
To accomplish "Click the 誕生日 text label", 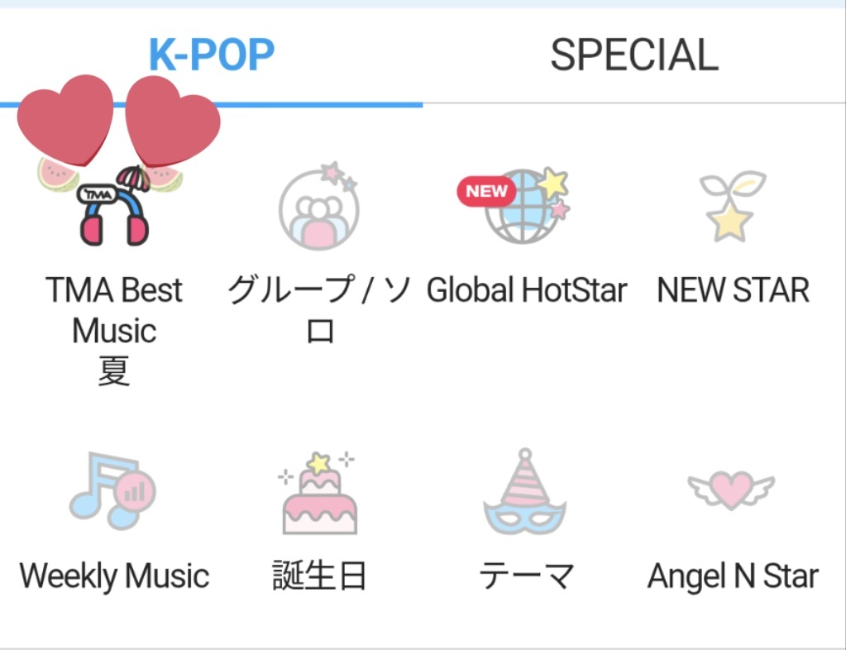I will coord(319,576).
